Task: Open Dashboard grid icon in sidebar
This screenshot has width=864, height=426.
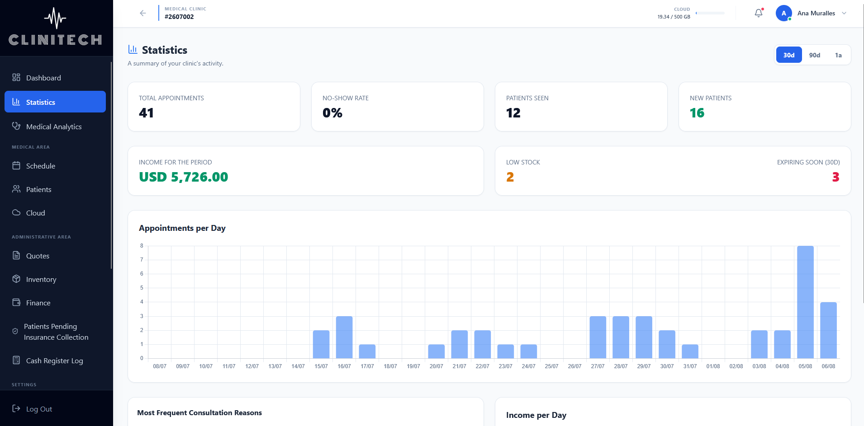Action: pyautogui.click(x=16, y=77)
